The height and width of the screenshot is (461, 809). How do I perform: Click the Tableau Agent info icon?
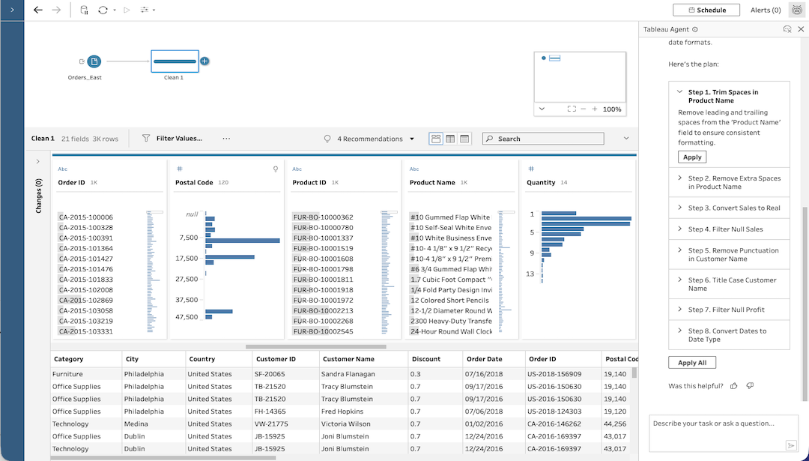pyautogui.click(x=695, y=29)
